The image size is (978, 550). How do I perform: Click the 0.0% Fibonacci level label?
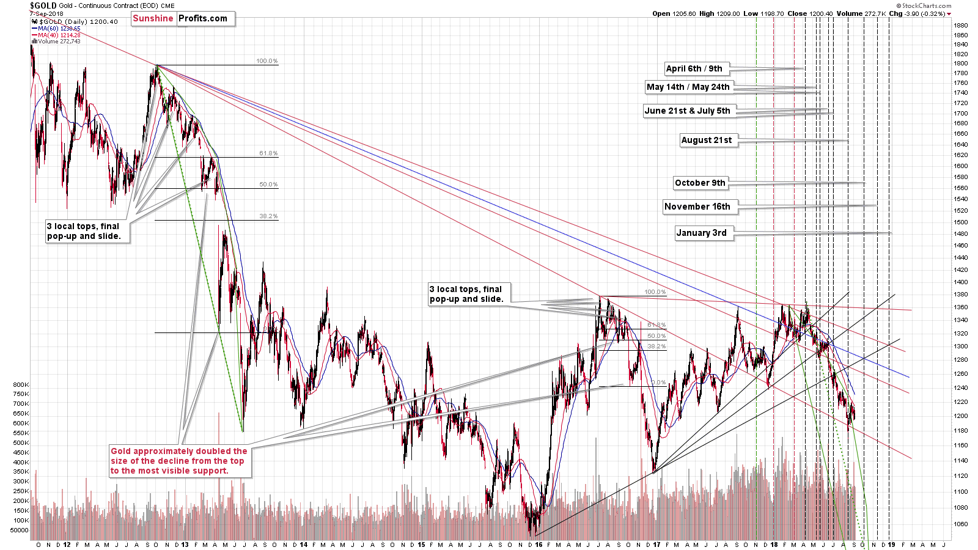click(x=658, y=383)
